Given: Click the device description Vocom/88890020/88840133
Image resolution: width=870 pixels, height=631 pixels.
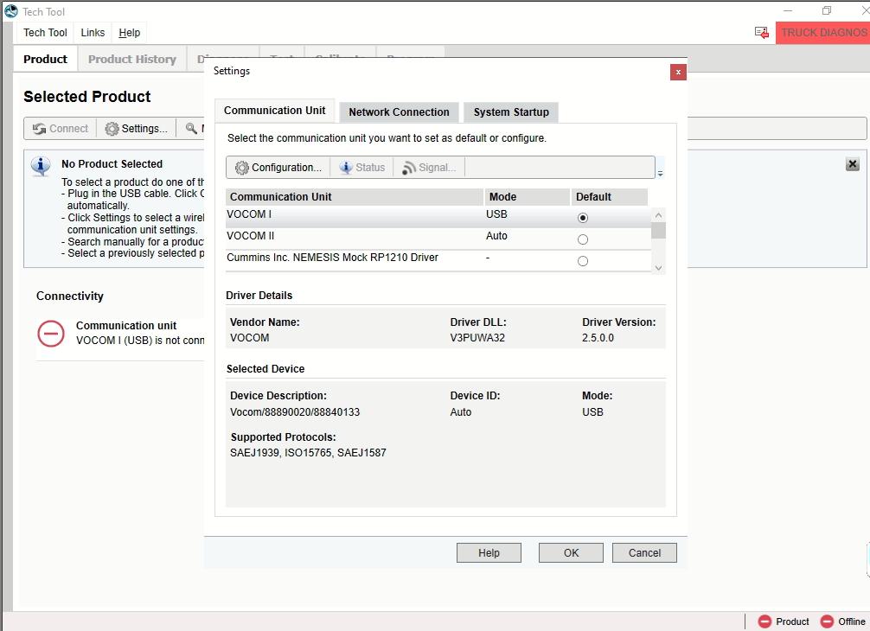Looking at the screenshot, I should [x=295, y=412].
